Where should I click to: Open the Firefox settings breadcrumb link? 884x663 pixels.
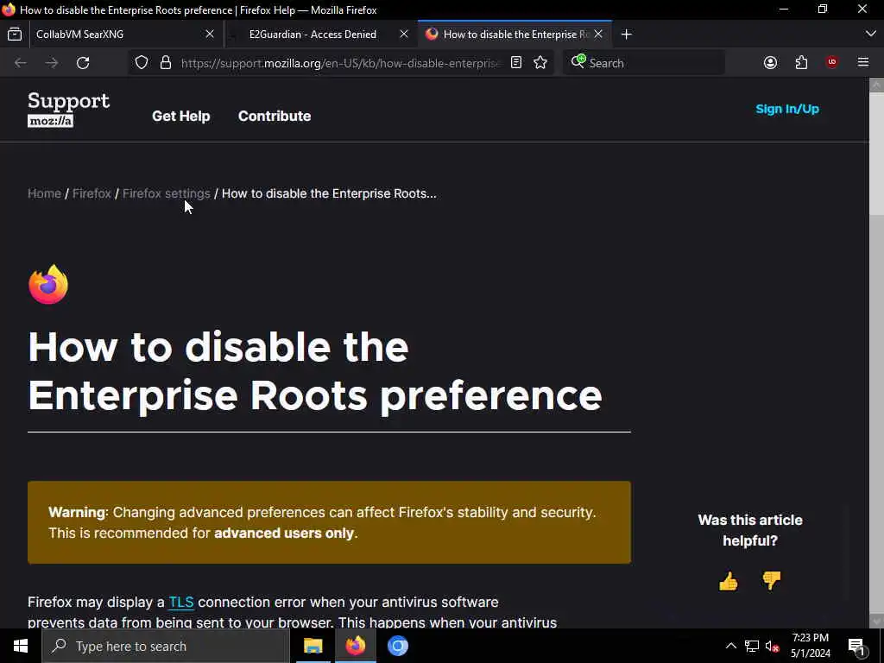(167, 193)
